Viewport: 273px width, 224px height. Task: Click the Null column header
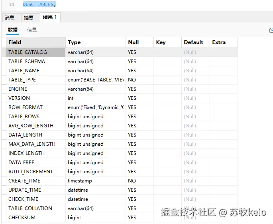click(x=139, y=42)
